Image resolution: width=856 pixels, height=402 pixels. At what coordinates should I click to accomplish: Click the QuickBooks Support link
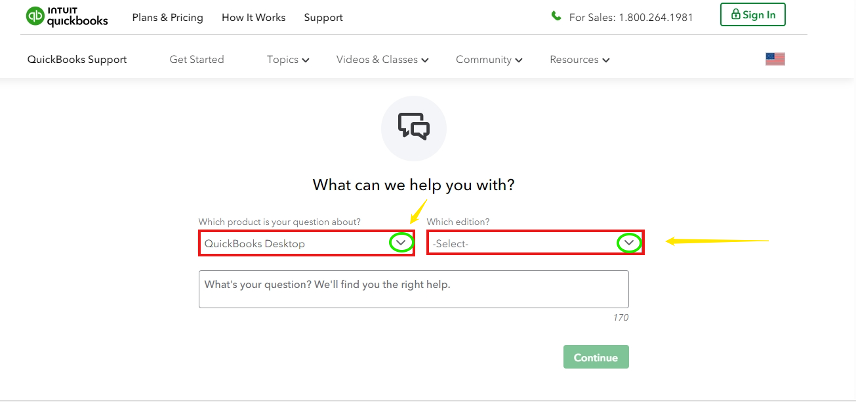[77, 60]
